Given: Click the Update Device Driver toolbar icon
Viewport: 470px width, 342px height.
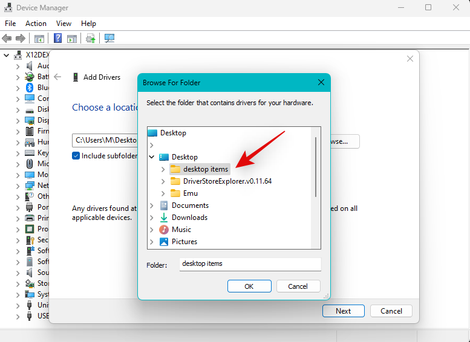Looking at the screenshot, I should click(x=91, y=38).
